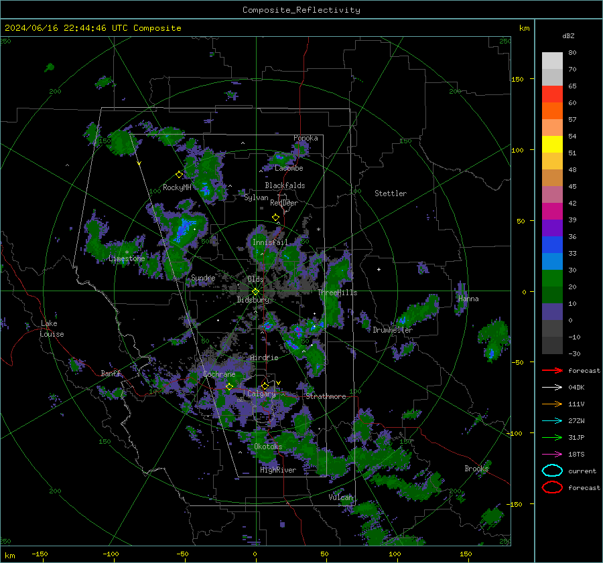Click the Banff label on the map

[111, 374]
